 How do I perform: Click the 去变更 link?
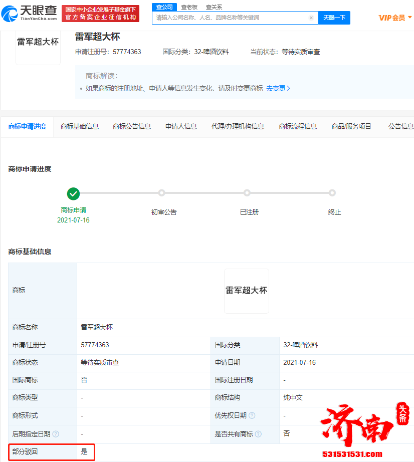(x=277, y=87)
